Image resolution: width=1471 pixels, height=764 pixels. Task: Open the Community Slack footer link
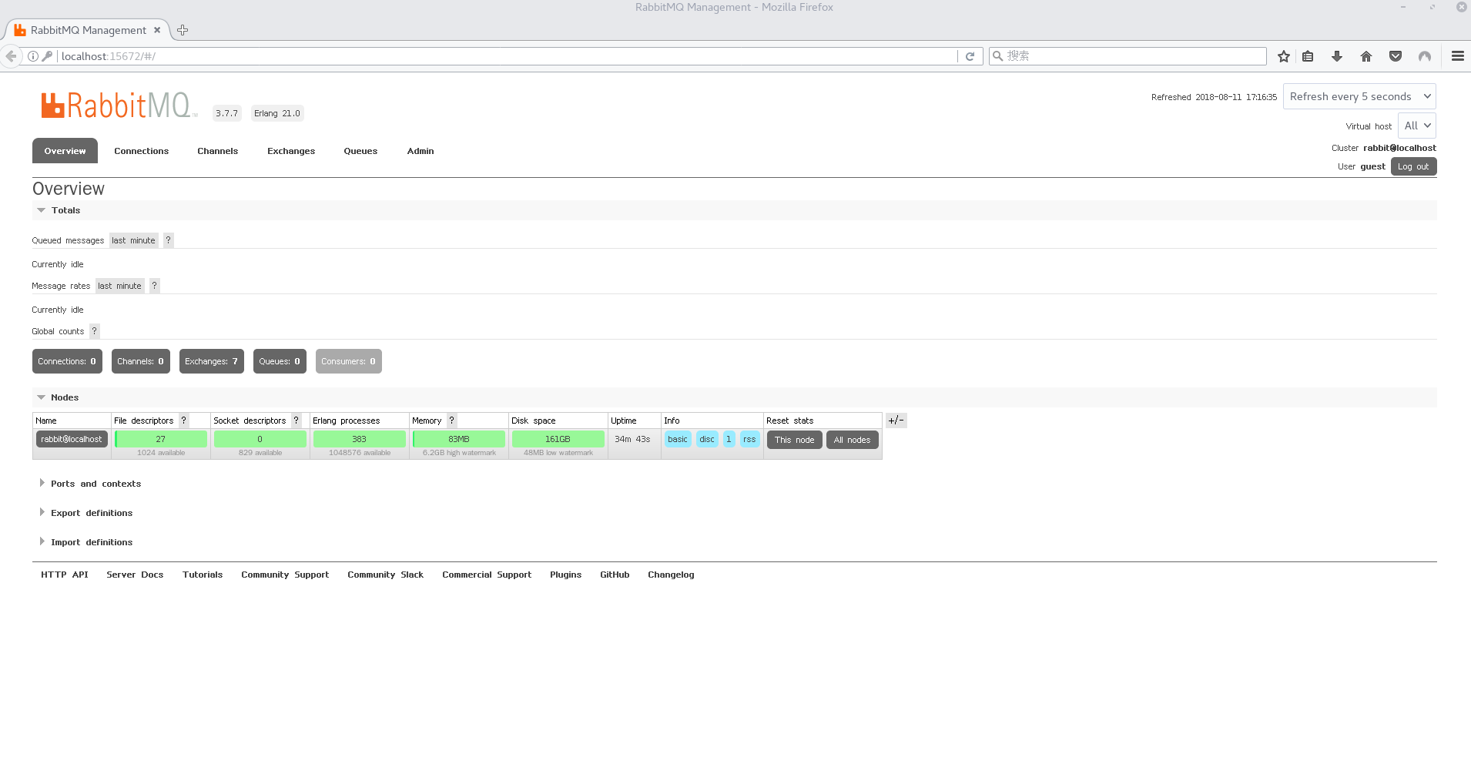pyautogui.click(x=385, y=575)
